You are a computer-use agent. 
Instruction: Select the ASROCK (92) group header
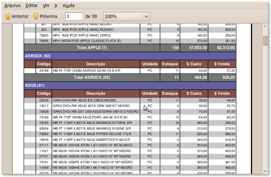point(130,56)
